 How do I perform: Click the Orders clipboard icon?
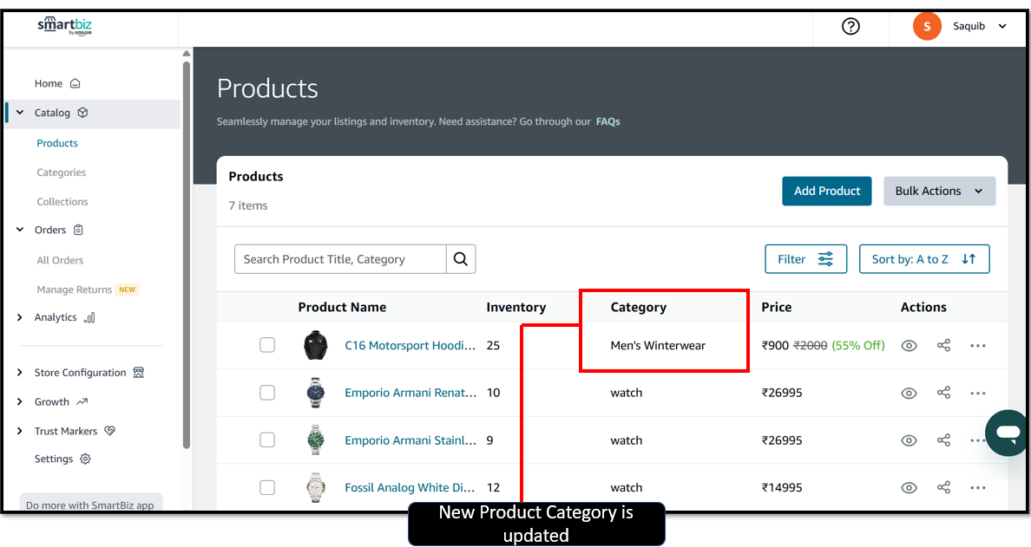pyautogui.click(x=78, y=230)
